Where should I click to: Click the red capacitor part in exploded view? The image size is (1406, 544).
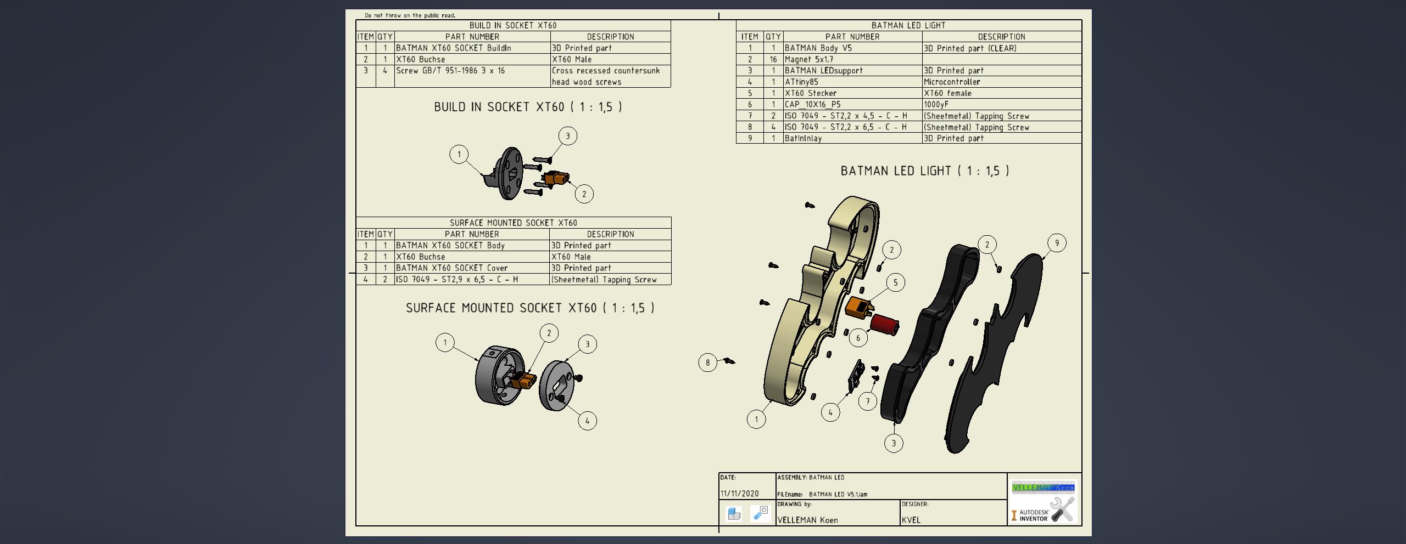click(884, 325)
